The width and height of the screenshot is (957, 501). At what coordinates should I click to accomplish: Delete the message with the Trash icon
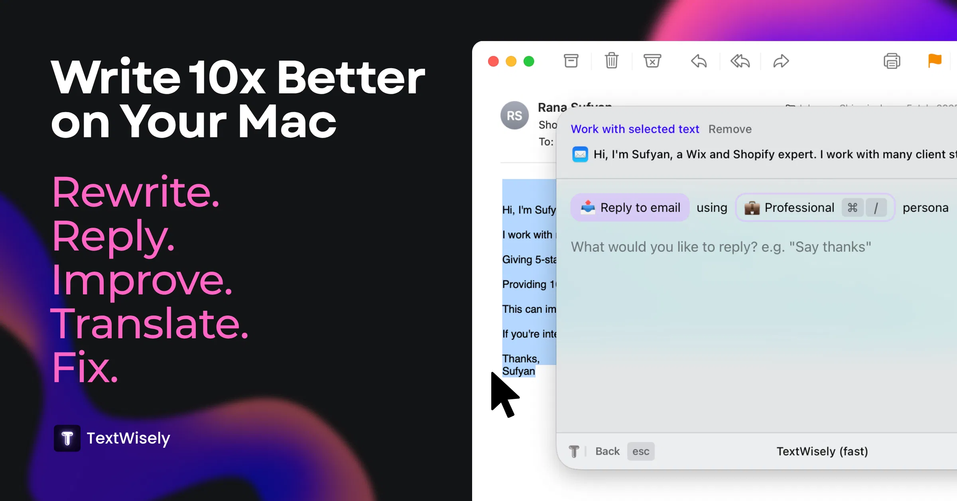611,61
